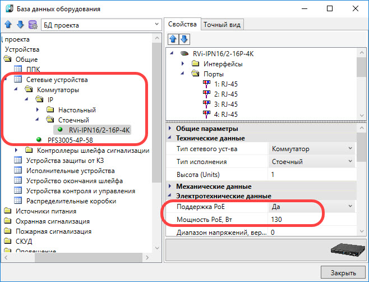369x282 pixels.
Task: Collapse the Технические данные section
Action: pos(169,138)
